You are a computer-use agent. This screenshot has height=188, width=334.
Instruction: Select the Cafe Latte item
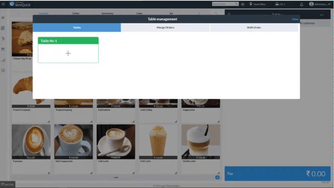[x=116, y=149]
